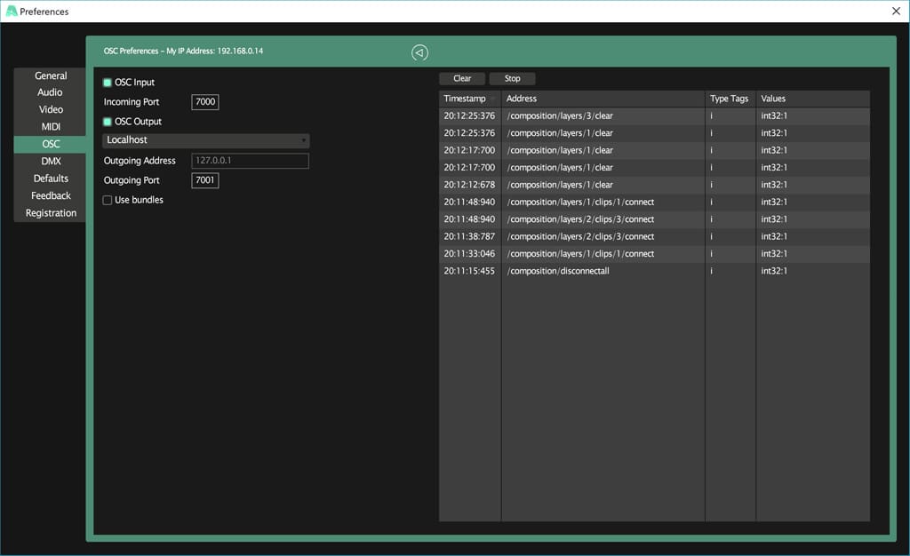Toggle OSC Output off

(108, 122)
